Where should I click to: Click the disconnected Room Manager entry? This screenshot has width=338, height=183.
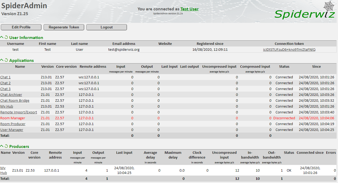(x=13, y=118)
